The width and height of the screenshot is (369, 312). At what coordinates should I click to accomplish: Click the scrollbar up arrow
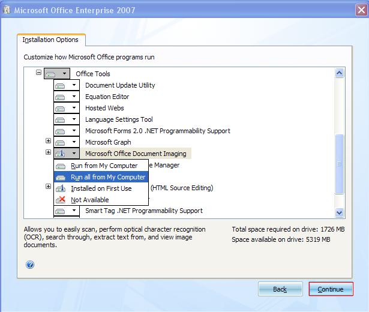coord(339,73)
